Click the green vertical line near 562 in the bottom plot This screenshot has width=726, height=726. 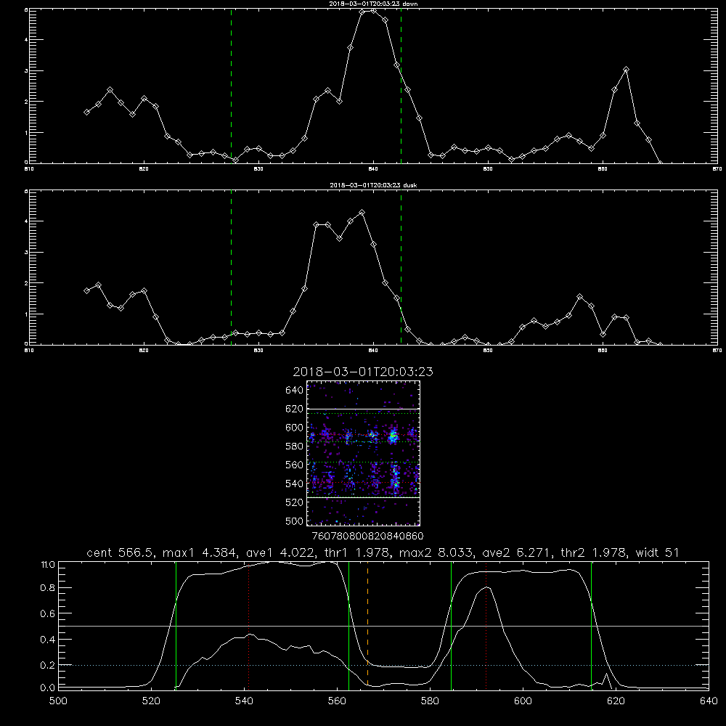(348, 625)
